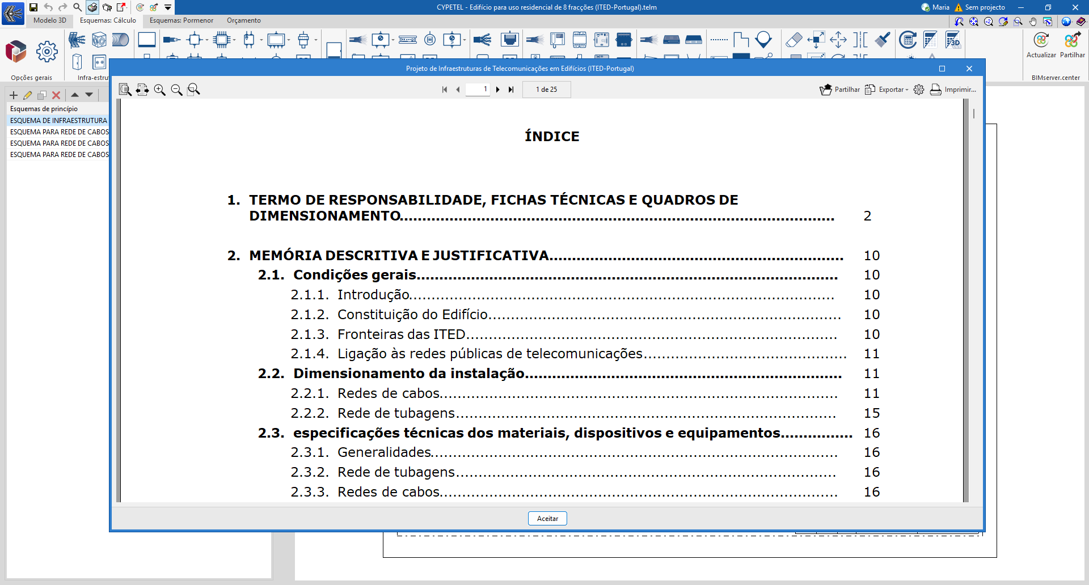
Task: Expand the quick access toolbar arrow
Action: (168, 7)
